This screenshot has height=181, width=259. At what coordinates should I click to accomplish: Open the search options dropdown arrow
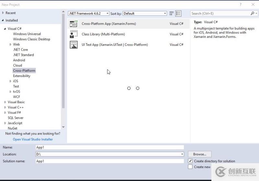[x=256, y=13]
